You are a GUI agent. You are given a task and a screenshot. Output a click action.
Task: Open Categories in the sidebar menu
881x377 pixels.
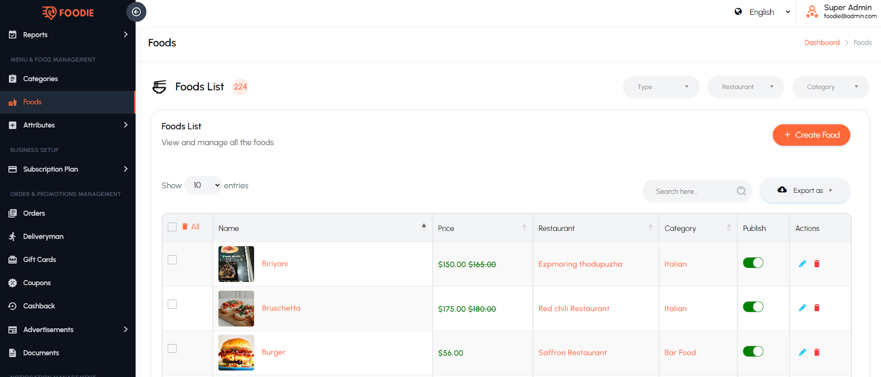point(40,79)
